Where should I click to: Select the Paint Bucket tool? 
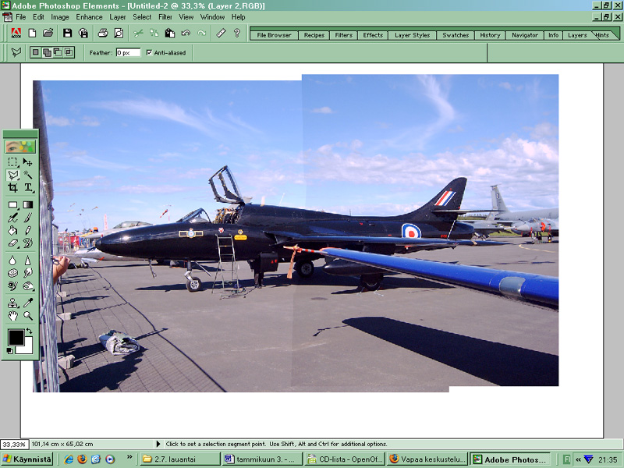click(12, 230)
